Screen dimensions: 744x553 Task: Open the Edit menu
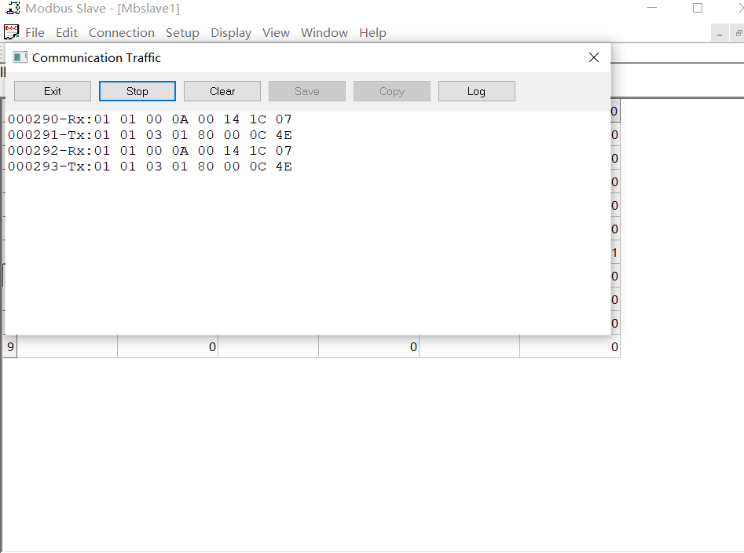66,33
